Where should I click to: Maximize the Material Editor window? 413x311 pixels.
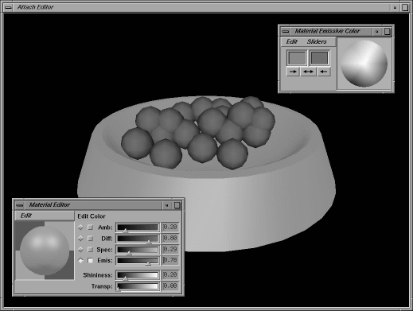pyautogui.click(x=177, y=205)
